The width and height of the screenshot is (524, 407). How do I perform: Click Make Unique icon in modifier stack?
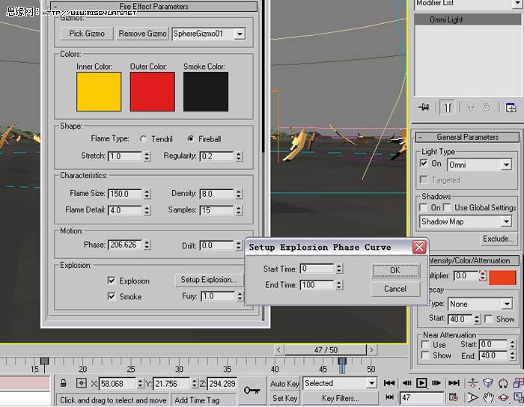[471, 108]
